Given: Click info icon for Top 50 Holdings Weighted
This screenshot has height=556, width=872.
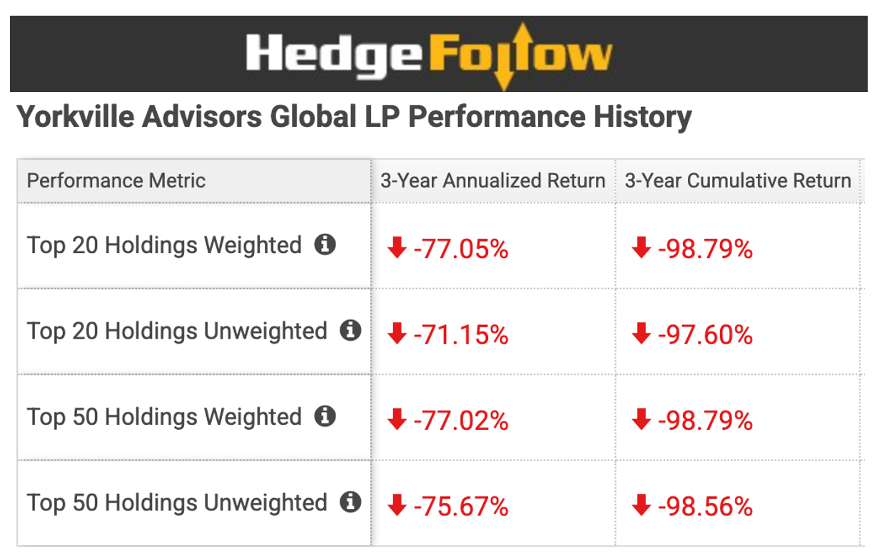Looking at the screenshot, I should [325, 416].
